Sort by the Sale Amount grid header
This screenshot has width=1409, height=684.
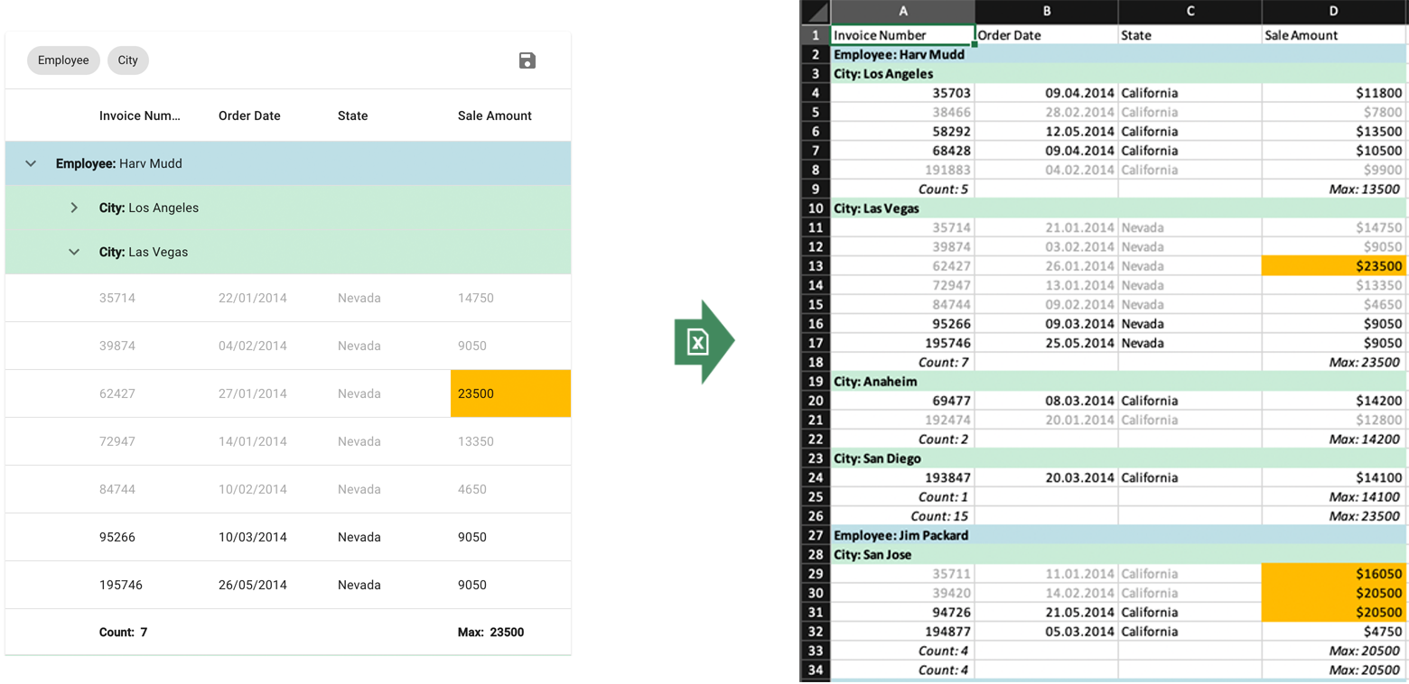(x=495, y=116)
